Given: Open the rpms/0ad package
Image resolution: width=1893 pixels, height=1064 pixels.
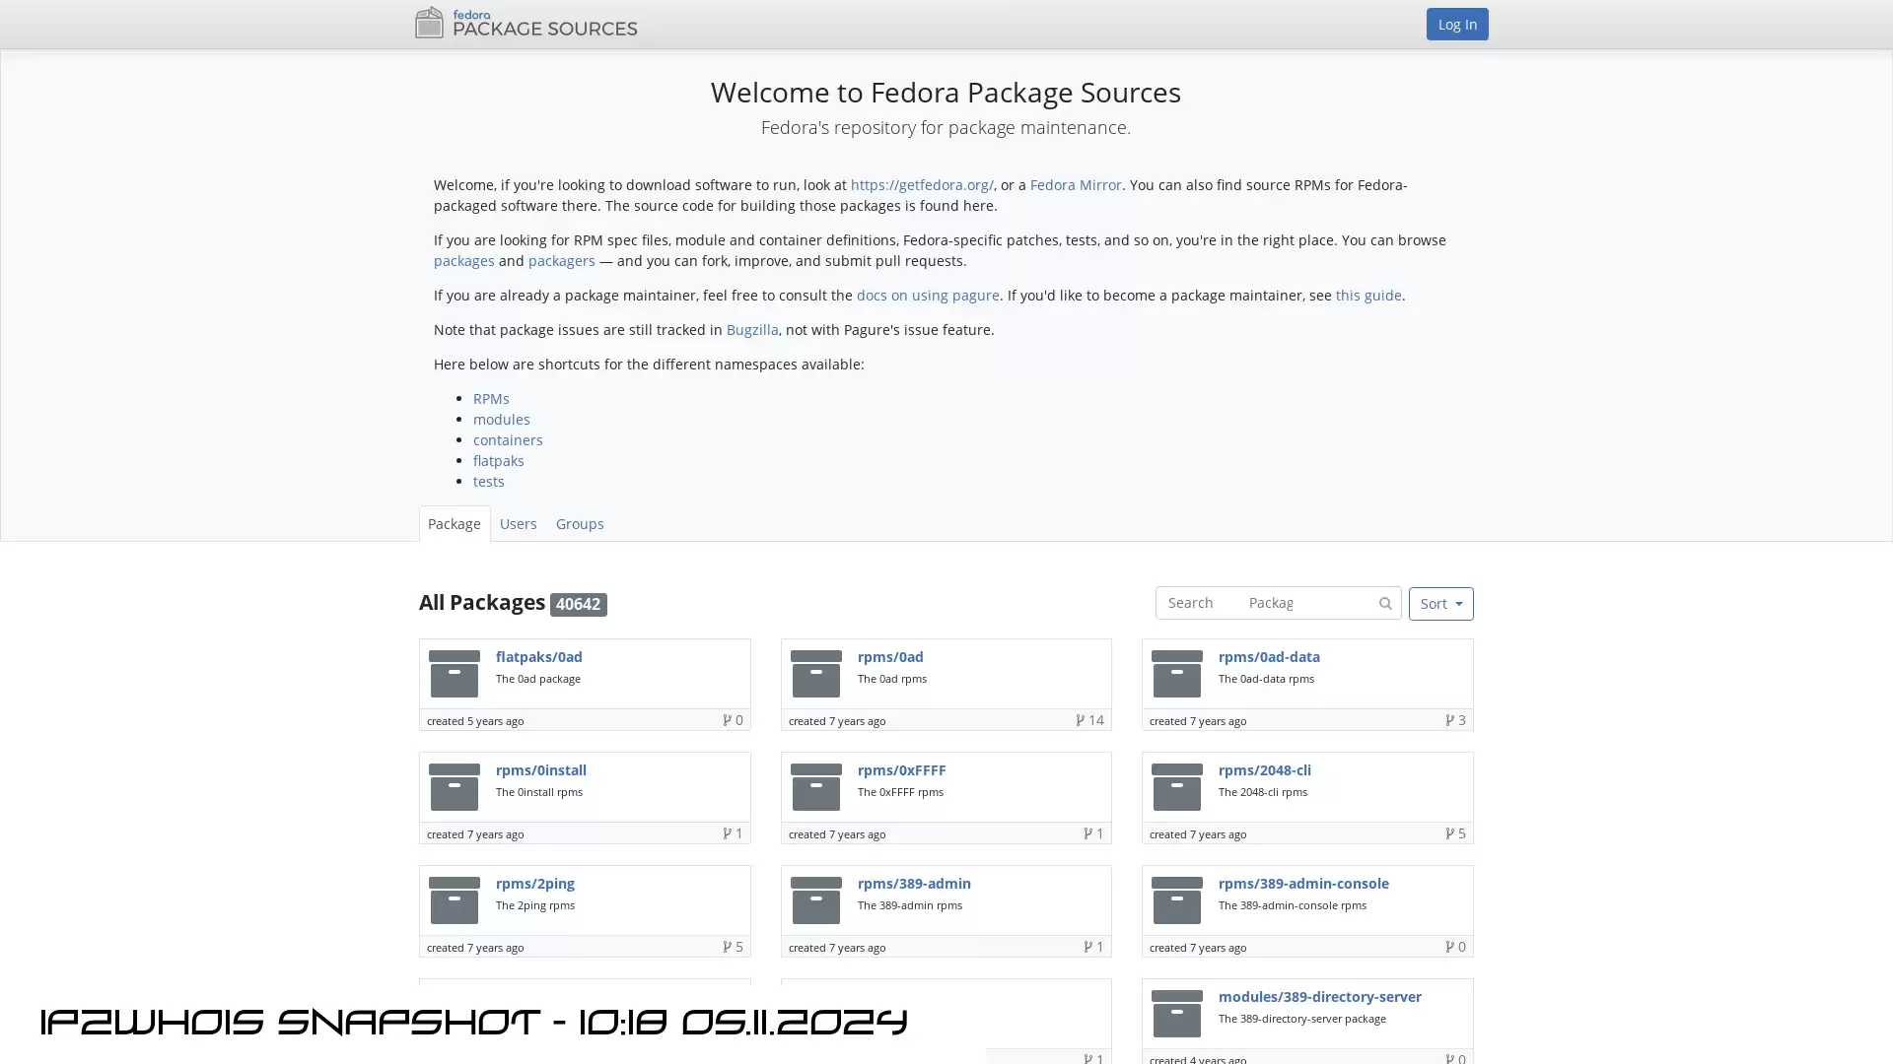Looking at the screenshot, I should [890, 657].
